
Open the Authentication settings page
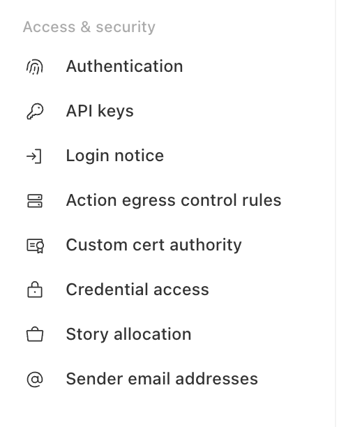pos(124,66)
